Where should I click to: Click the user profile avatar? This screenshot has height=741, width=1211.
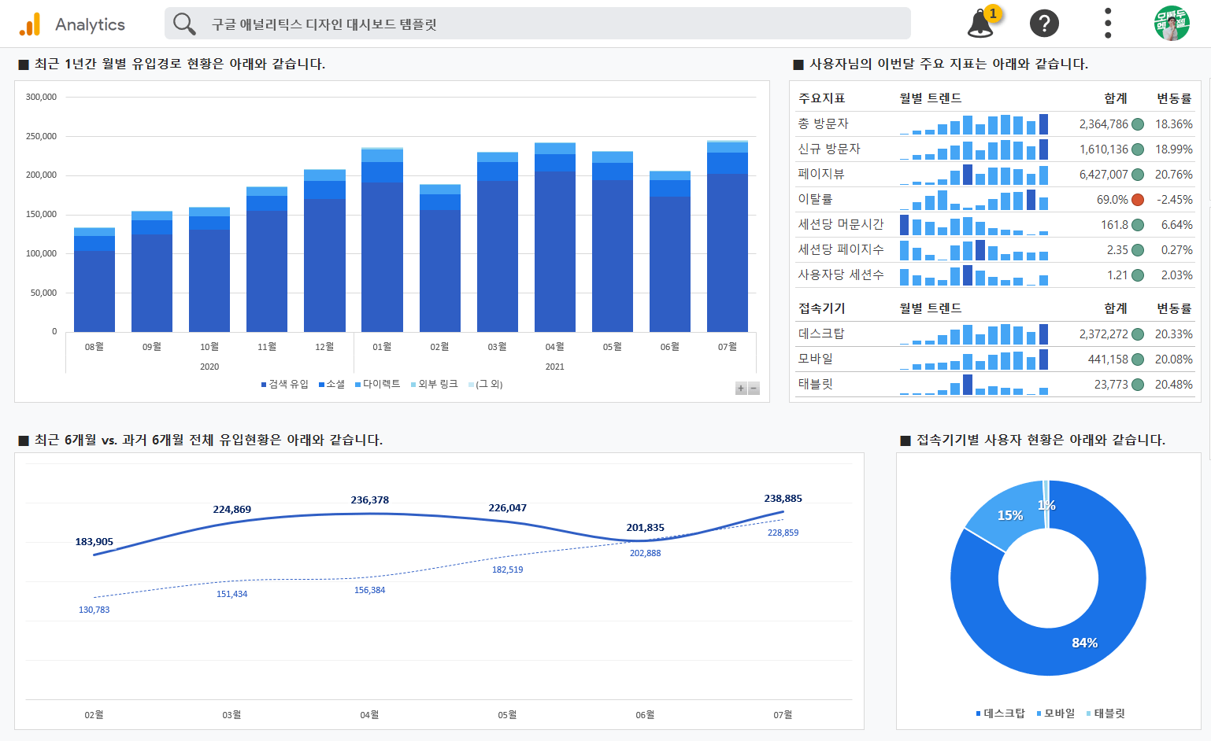click(x=1172, y=24)
